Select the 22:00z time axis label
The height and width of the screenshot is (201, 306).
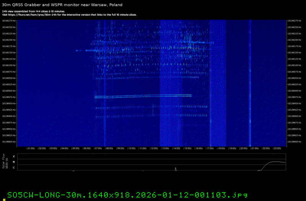coord(266,149)
